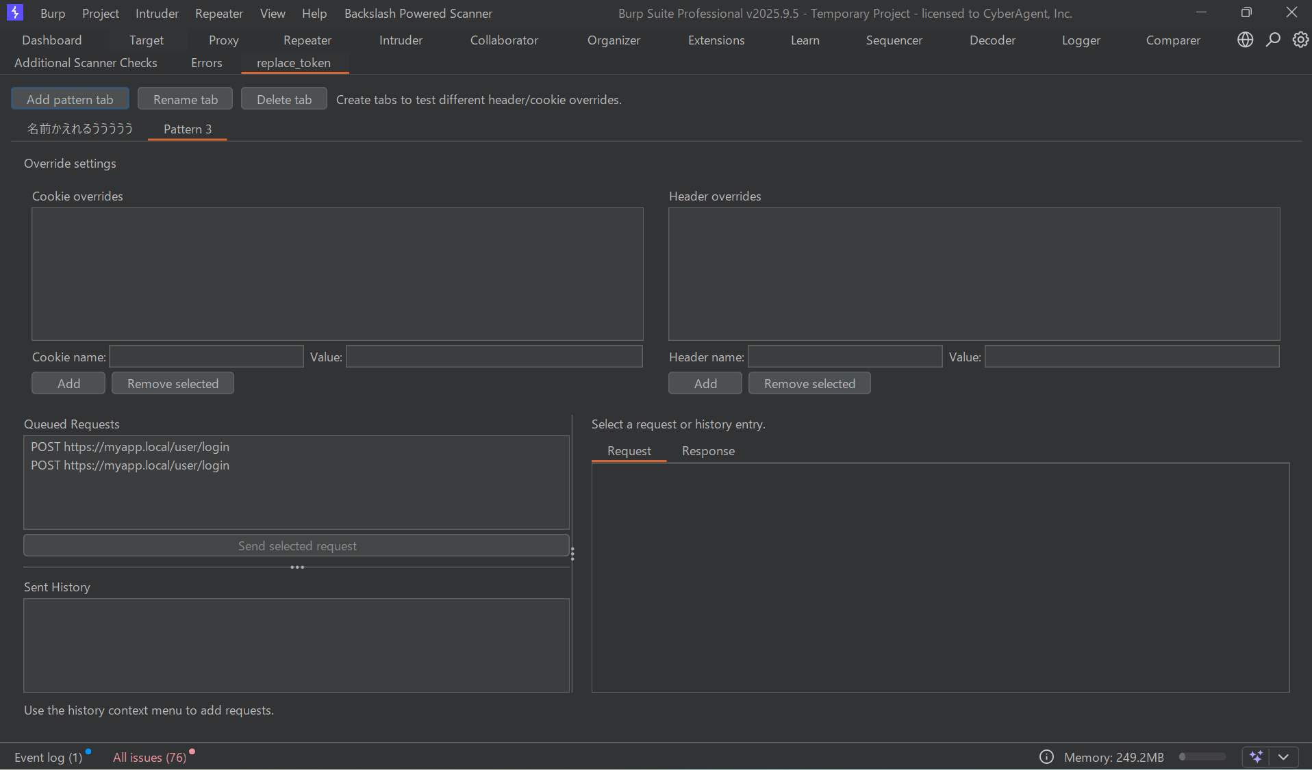Click Add under Cookie overrides
Viewport: 1312px width, 770px height.
tap(68, 383)
